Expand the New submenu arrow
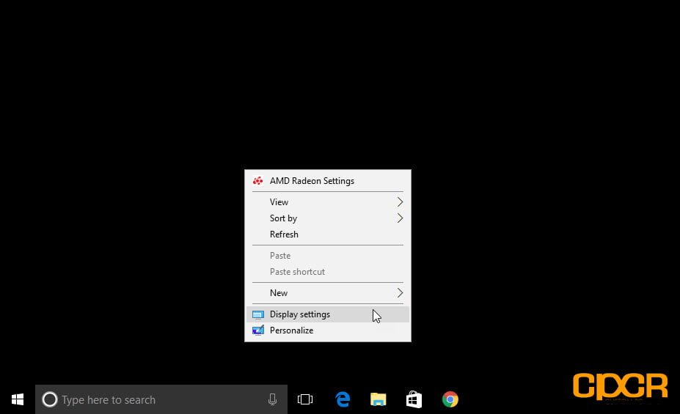Screen dimensions: 680x414 coord(400,293)
